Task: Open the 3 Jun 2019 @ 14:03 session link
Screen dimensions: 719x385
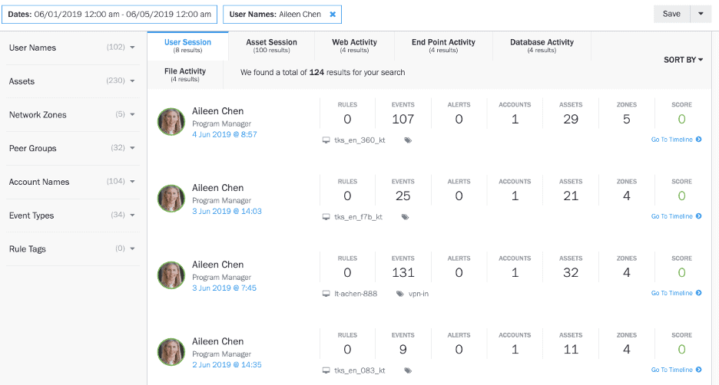Action: click(227, 211)
